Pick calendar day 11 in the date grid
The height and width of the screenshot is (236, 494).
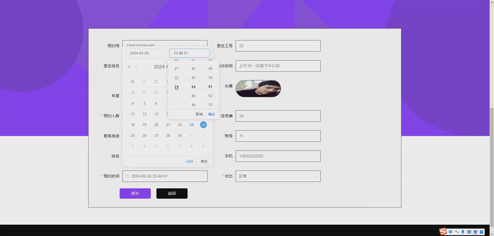tap(133, 114)
